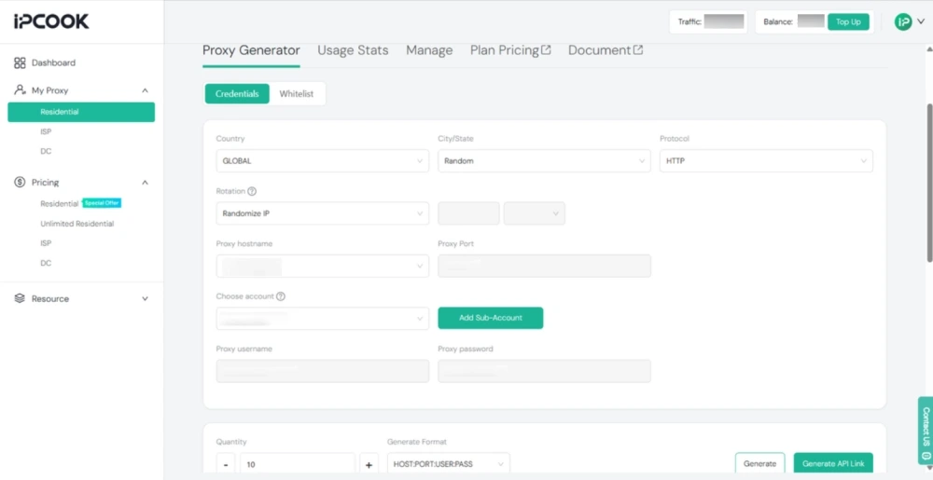This screenshot has height=480, width=933.
Task: Click the Add Sub-Account button
Action: [491, 318]
